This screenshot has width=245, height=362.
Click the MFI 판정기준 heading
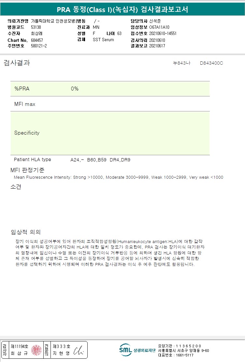tap(27, 170)
